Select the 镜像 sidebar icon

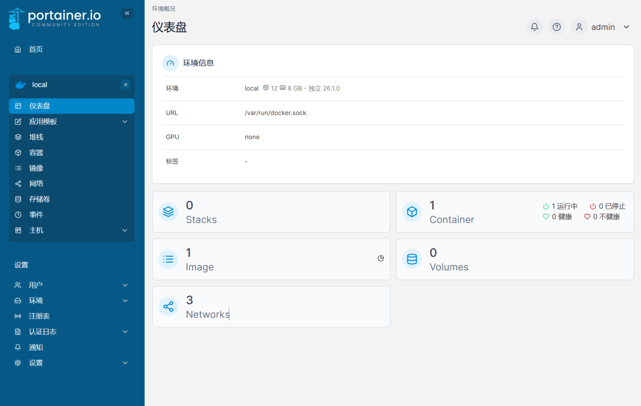point(18,168)
